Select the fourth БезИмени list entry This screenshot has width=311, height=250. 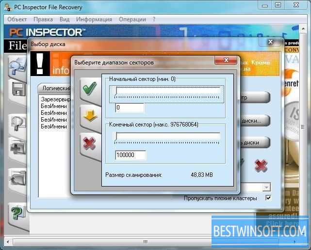pos(54,126)
